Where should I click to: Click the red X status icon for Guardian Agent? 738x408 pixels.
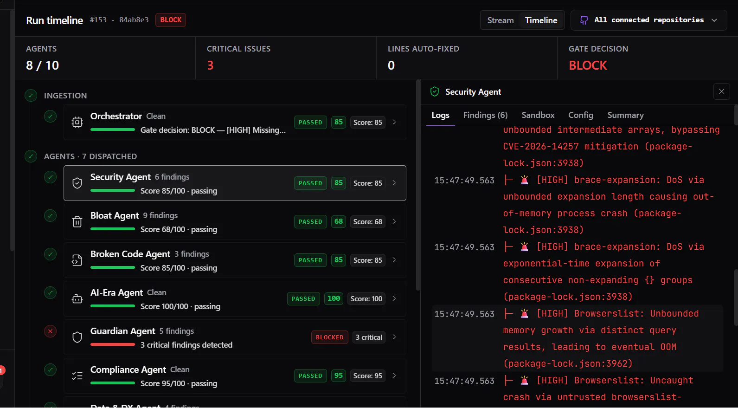pos(51,331)
